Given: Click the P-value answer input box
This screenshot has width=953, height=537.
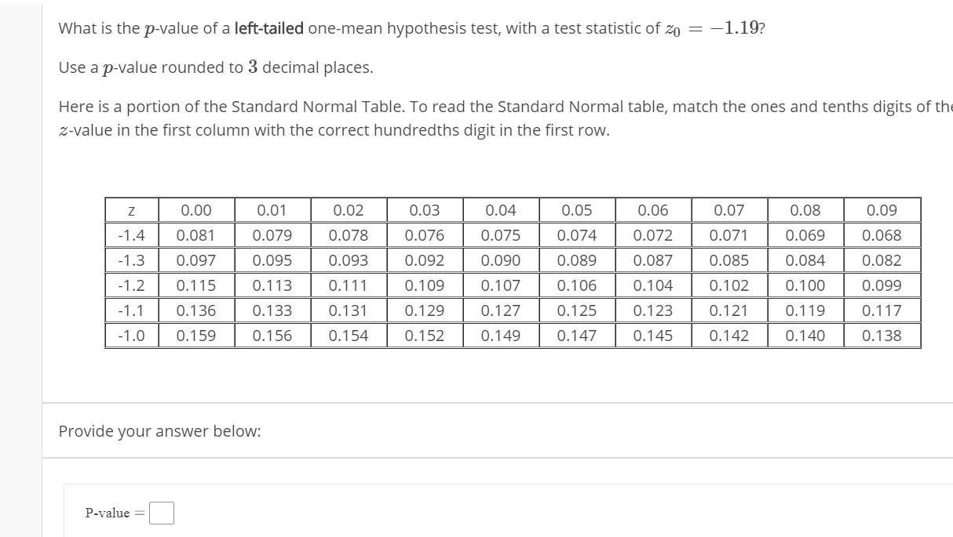Looking at the screenshot, I should point(162,513).
